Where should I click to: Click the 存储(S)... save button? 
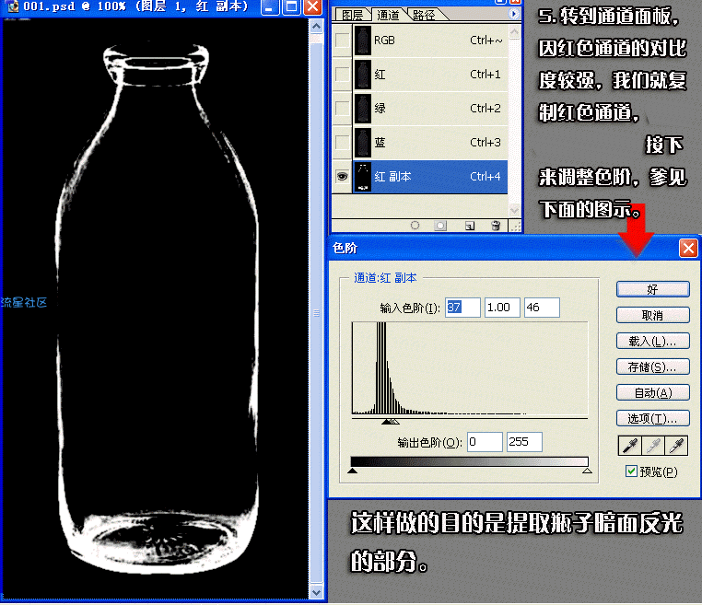click(x=653, y=366)
